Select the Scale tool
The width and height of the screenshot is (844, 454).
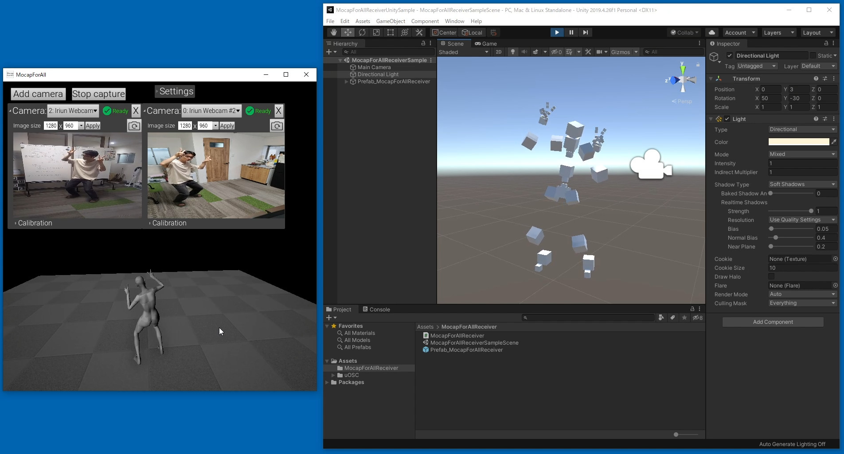click(x=376, y=32)
